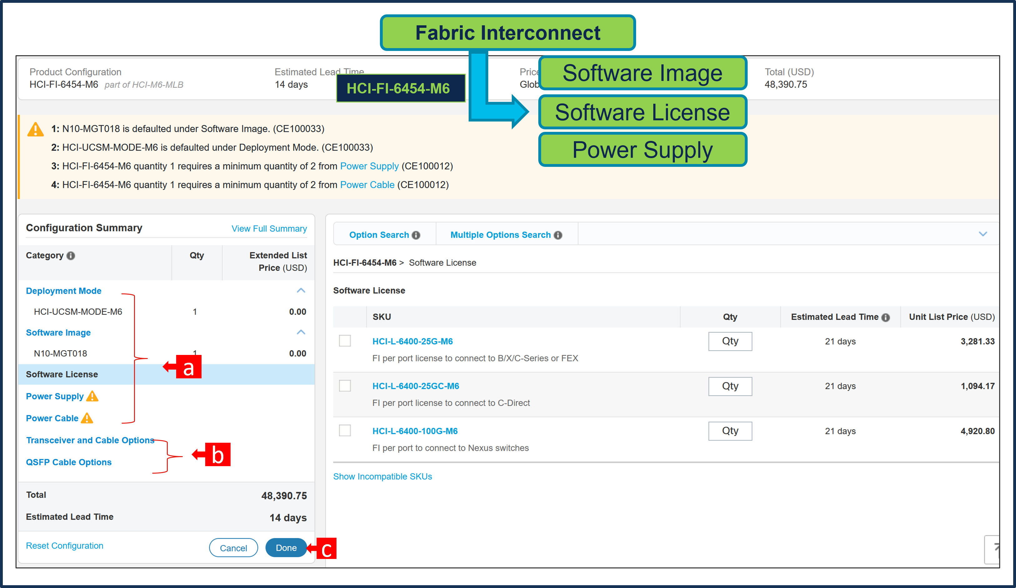Check the HCI-L-6400-100G-M6 checkbox
This screenshot has height=588, width=1016.
coord(345,430)
